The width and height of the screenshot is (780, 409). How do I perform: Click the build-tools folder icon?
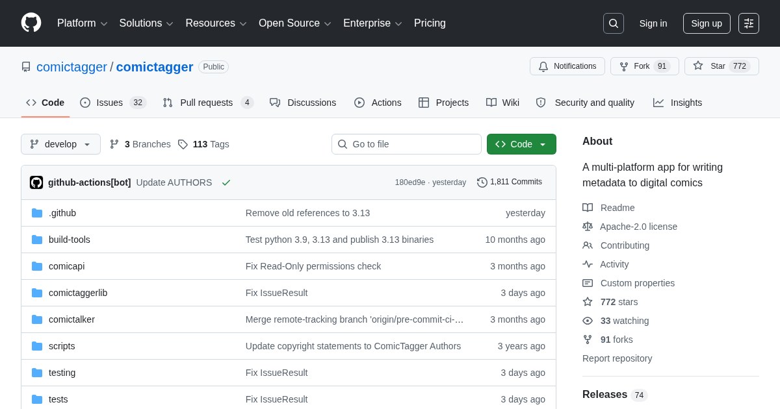pos(37,240)
